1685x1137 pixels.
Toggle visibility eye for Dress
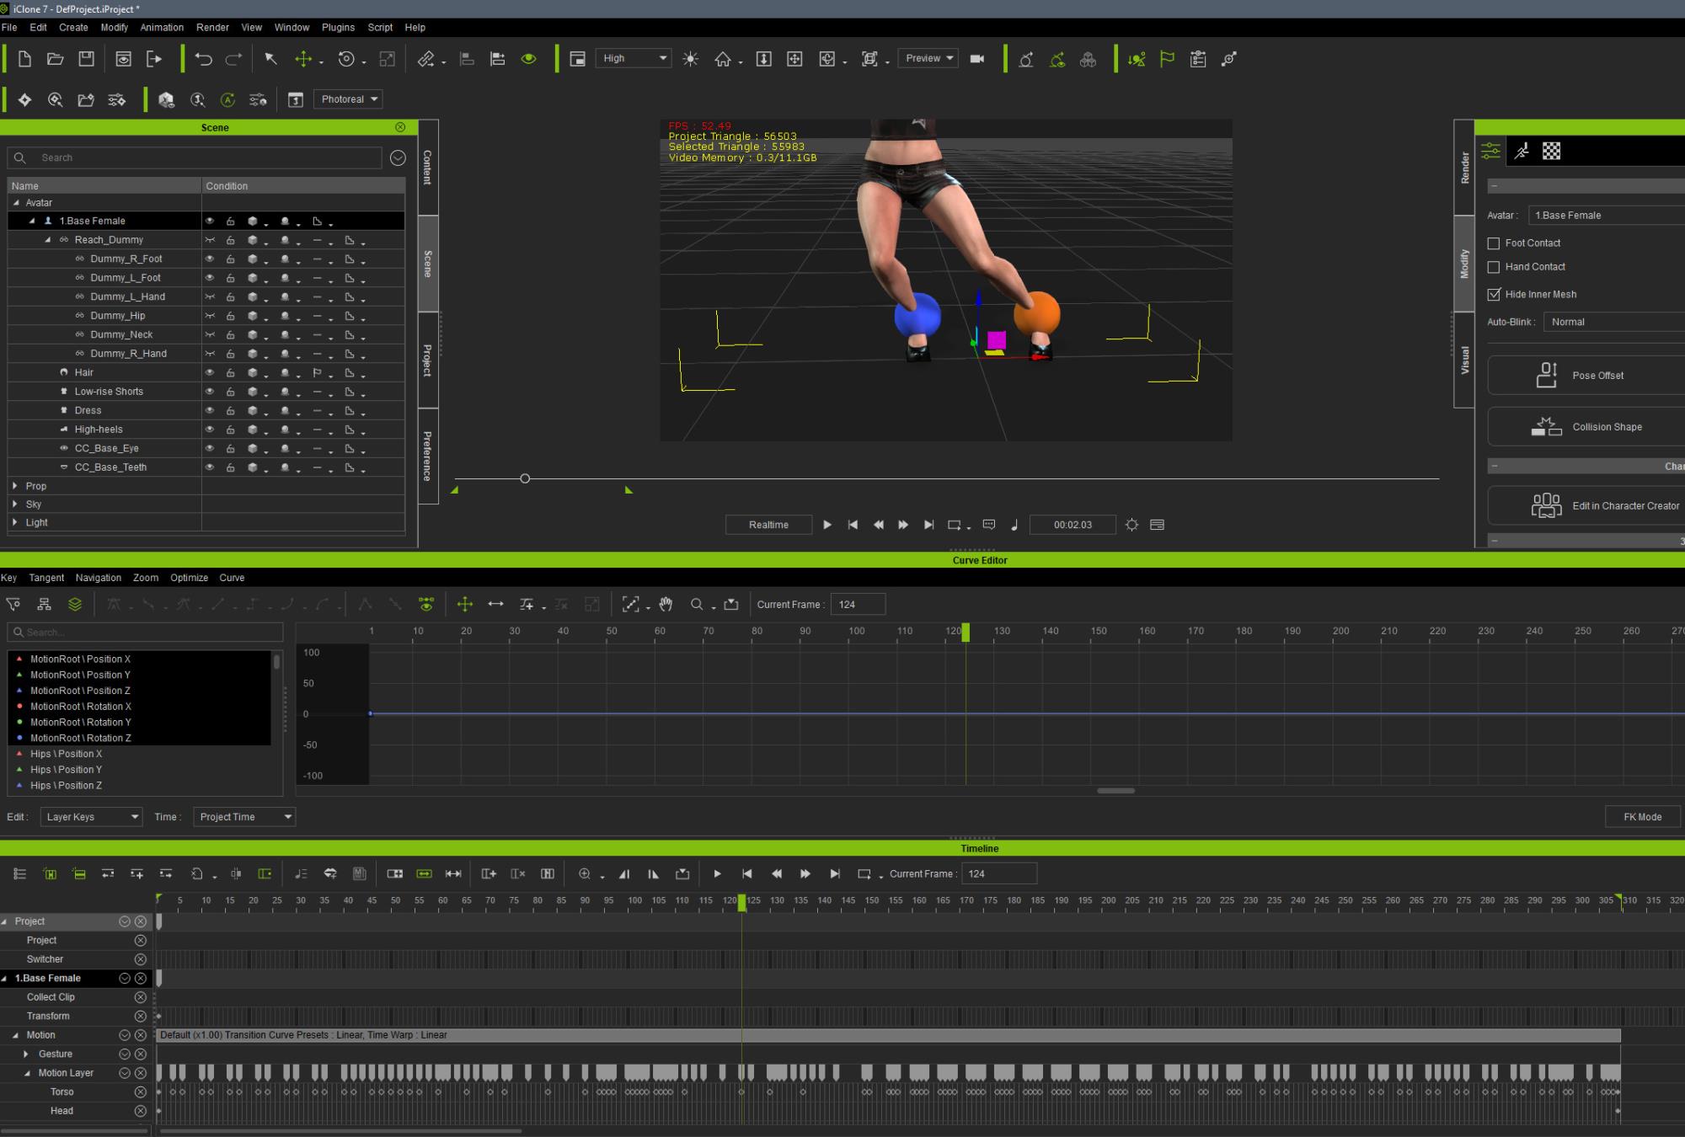click(210, 410)
